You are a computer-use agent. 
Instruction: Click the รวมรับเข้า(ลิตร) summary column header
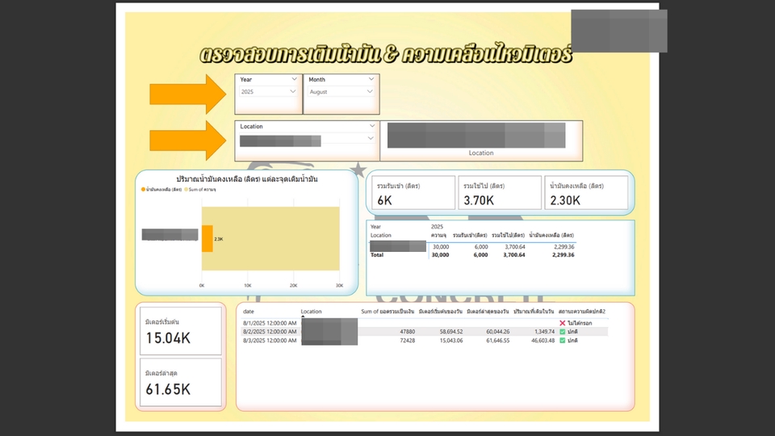click(470, 235)
